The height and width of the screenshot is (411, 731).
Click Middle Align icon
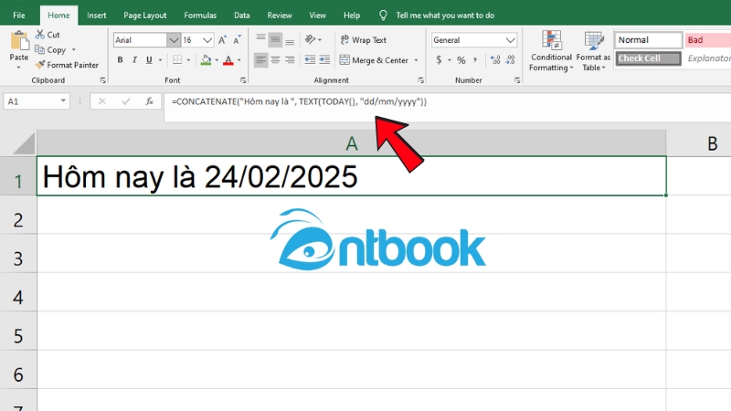coord(275,39)
